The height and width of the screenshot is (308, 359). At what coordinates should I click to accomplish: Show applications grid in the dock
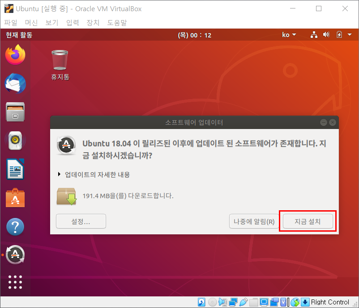pyautogui.click(x=15, y=282)
